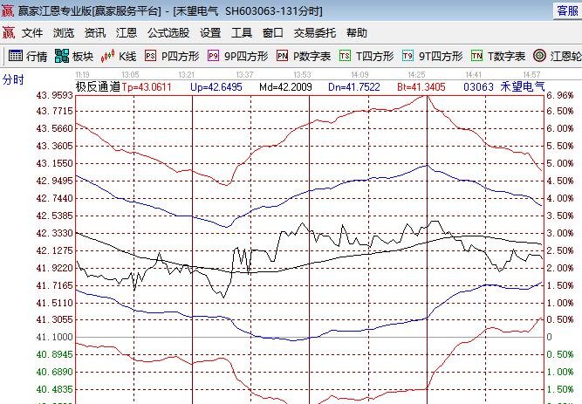This screenshot has width=582, height=404.
Task: Click the 43.9593 price axis label
Action: tap(54, 95)
